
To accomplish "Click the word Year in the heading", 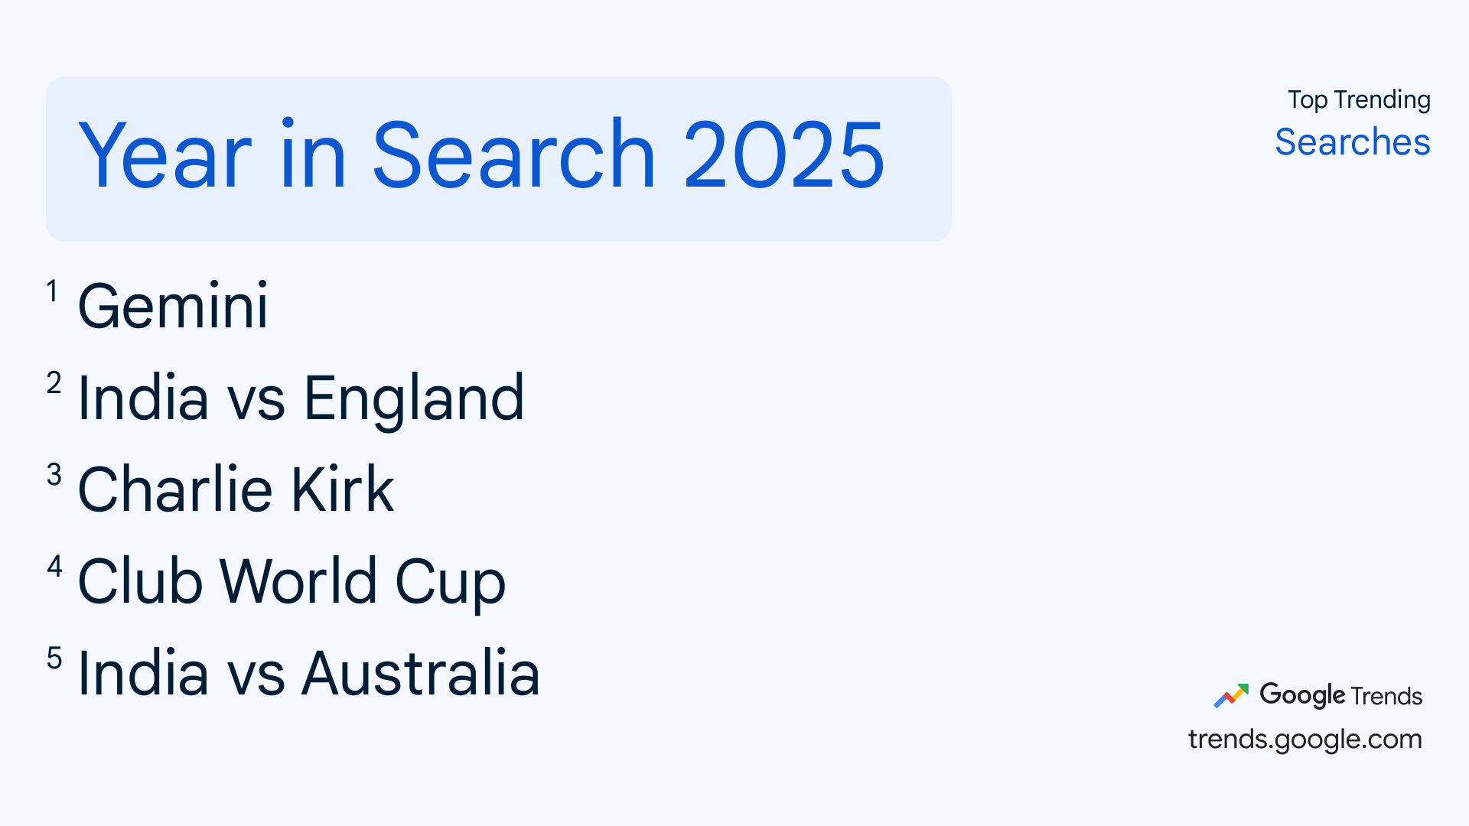I will 164,156.
